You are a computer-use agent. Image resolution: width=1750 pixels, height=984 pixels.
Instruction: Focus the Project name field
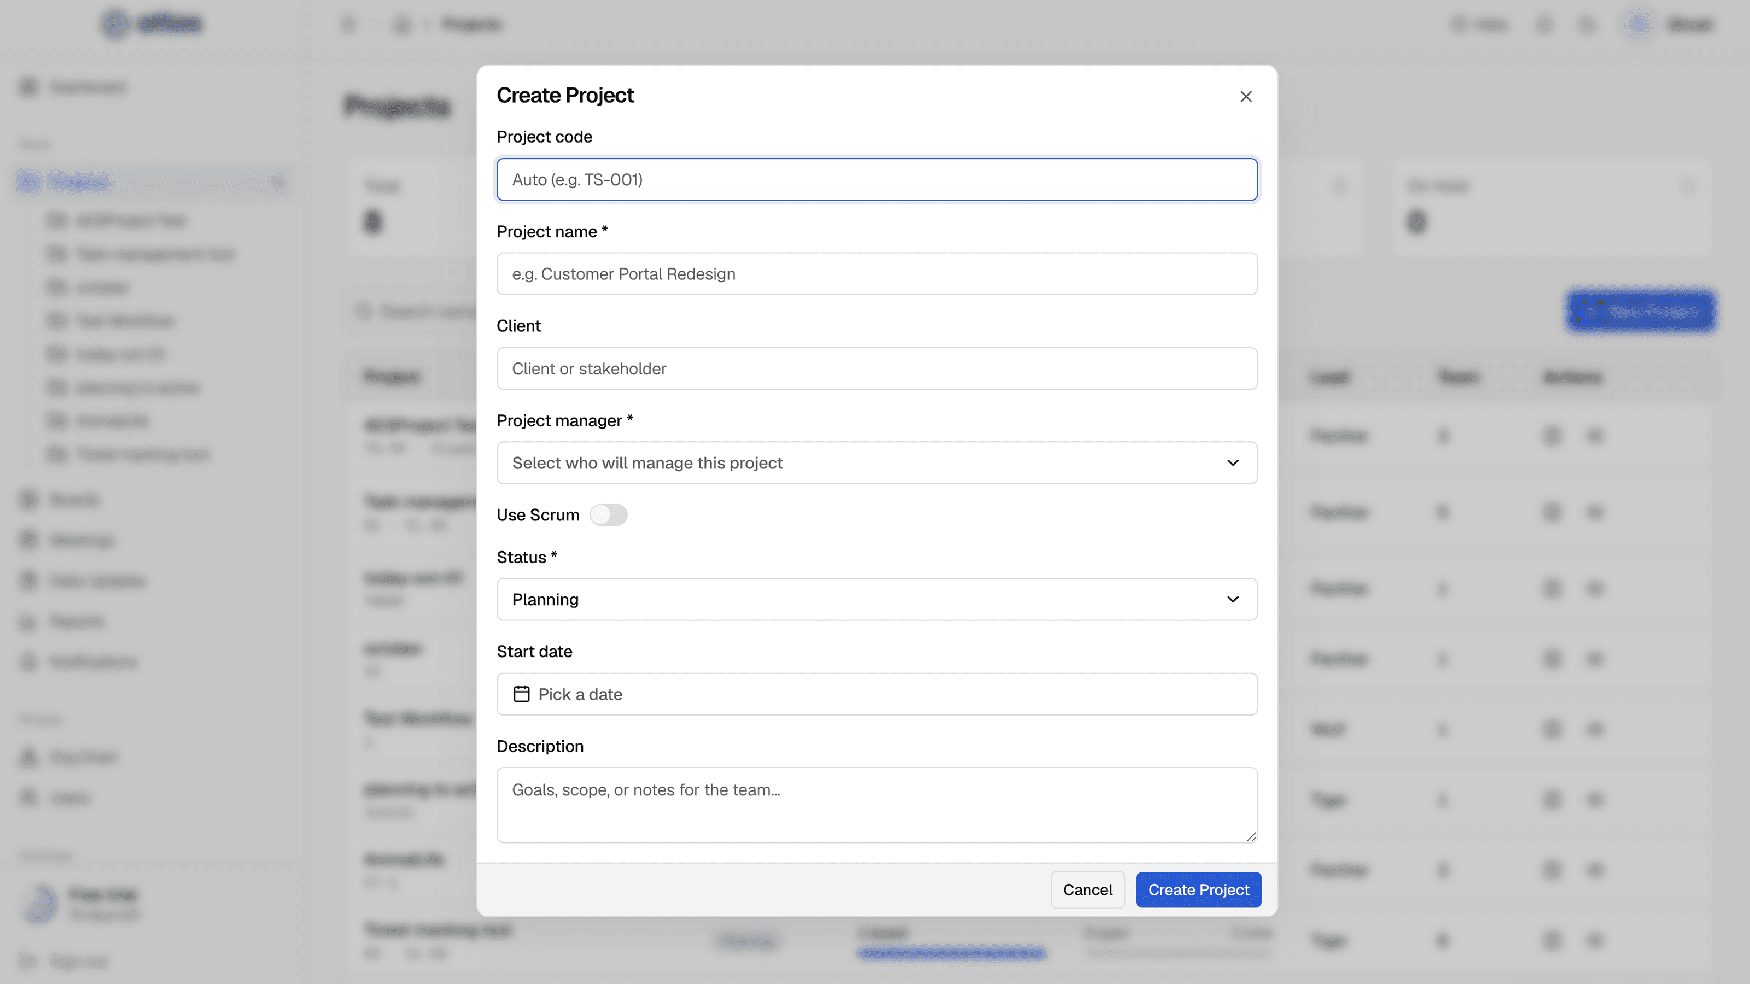coord(876,274)
